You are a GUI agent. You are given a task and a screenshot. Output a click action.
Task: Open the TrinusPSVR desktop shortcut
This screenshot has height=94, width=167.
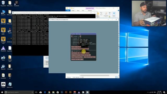pos(3,49)
